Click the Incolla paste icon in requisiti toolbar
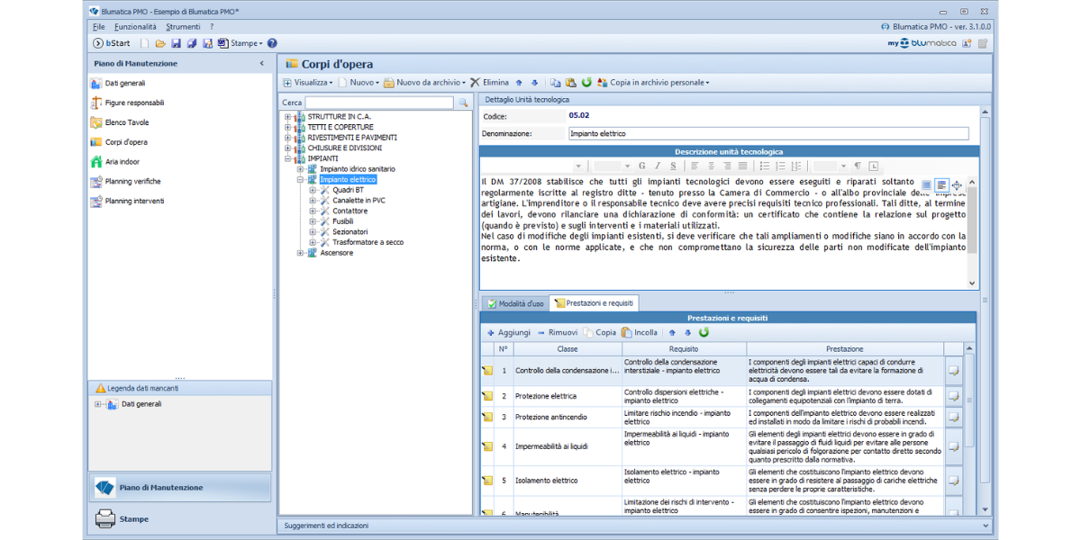The image size is (1081, 540). (627, 333)
